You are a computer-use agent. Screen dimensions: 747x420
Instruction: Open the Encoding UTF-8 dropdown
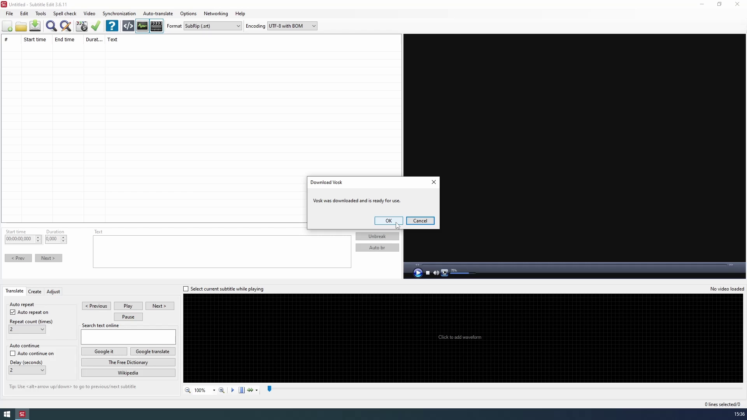pyautogui.click(x=314, y=26)
